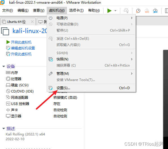
Task: Click the hard disk icon for 硬盘
Action: pyautogui.click(x=8, y=85)
